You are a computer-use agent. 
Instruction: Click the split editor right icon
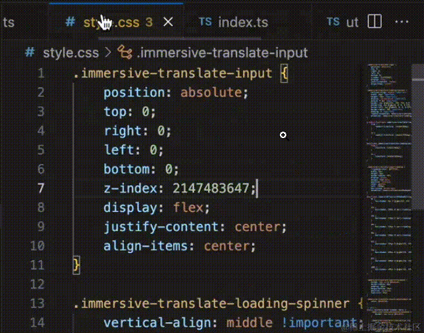click(x=375, y=21)
